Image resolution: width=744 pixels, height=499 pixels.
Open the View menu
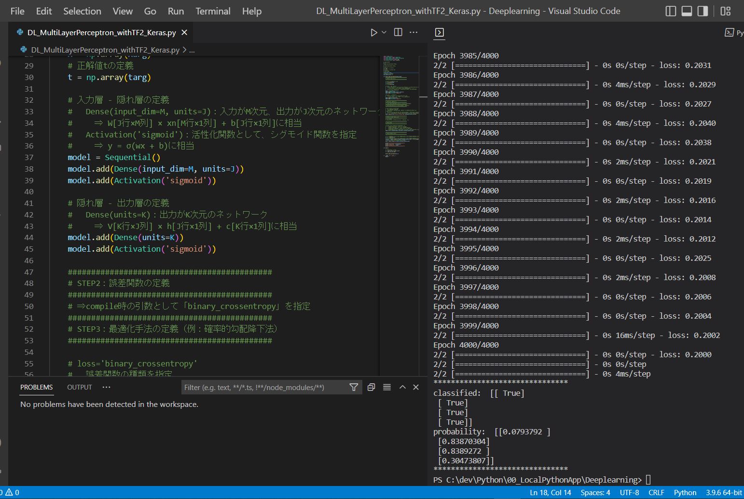tap(123, 11)
